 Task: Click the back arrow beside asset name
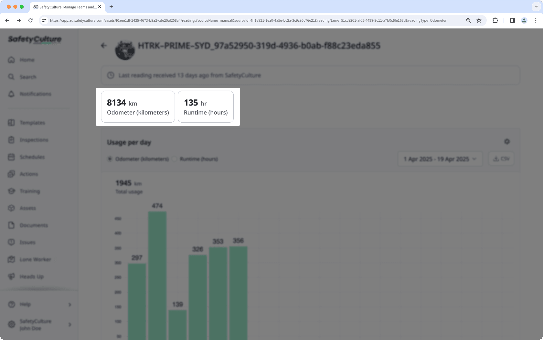click(104, 46)
